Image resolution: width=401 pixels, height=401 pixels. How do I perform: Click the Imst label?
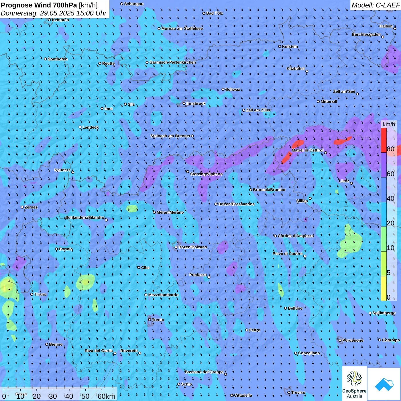[109, 109]
